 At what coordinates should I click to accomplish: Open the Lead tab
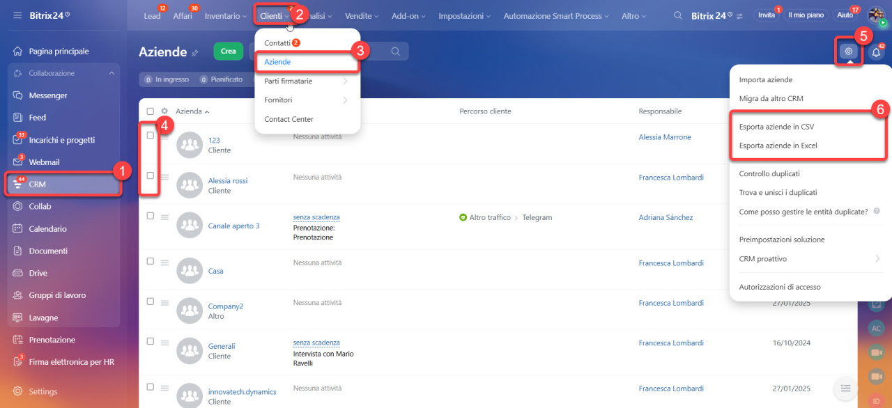[152, 16]
